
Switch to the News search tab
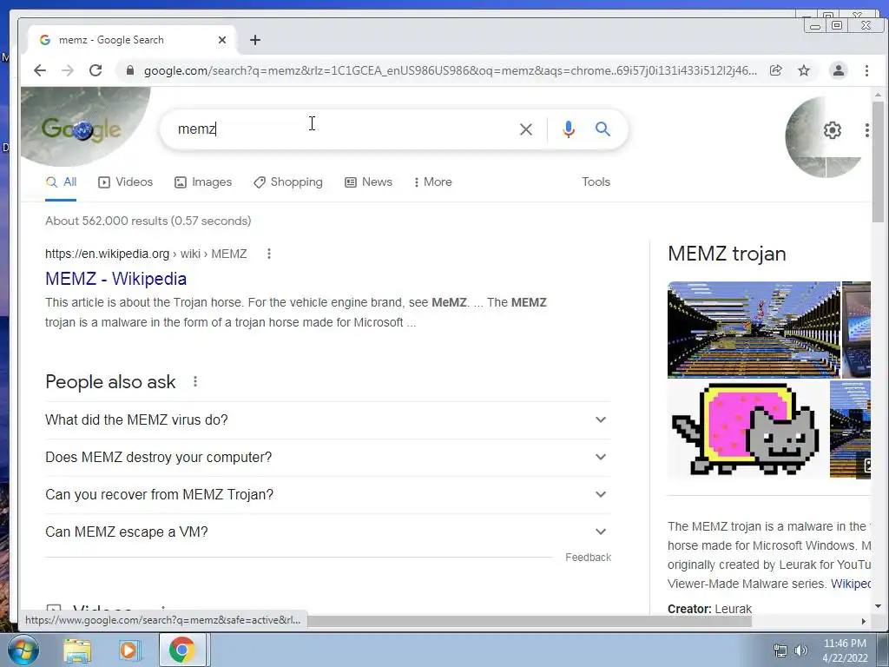pyautogui.click(x=368, y=182)
